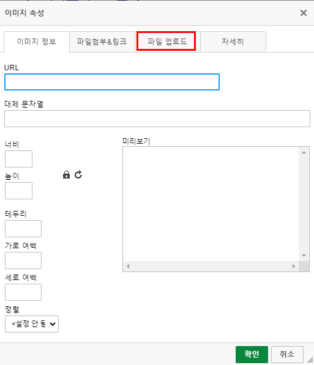
Task: Click the preview horizontal scroll right arrow
Action: [293, 266]
